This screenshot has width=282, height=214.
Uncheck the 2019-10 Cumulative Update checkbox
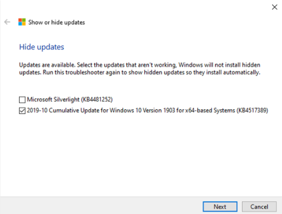(22, 111)
